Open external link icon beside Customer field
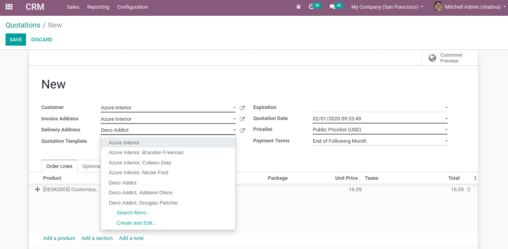 [x=242, y=108]
